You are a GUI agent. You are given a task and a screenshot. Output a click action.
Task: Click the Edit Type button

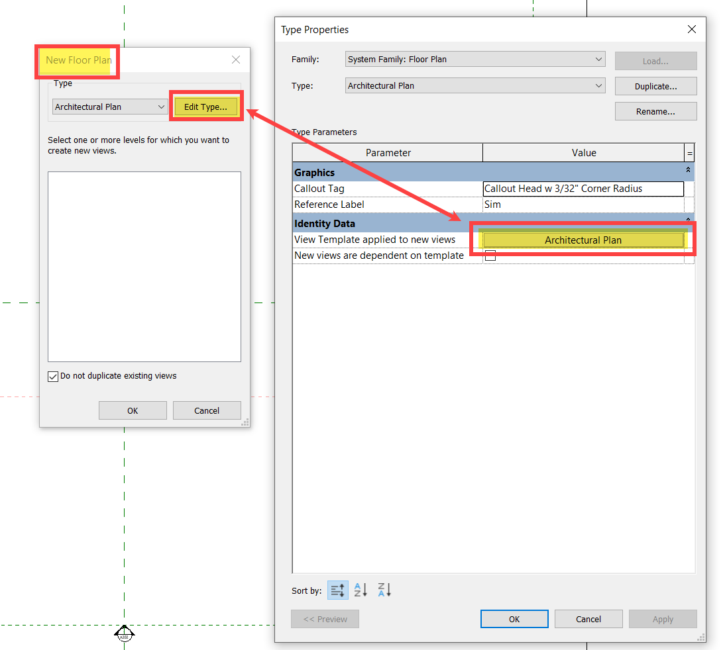[206, 107]
